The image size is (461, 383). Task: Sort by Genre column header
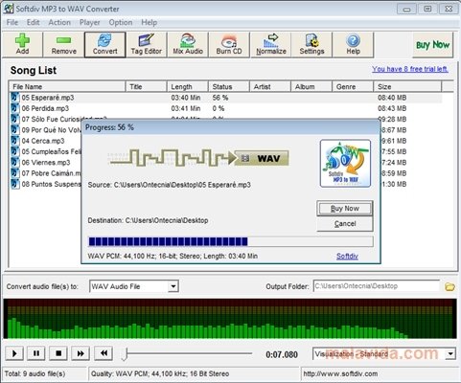click(353, 86)
